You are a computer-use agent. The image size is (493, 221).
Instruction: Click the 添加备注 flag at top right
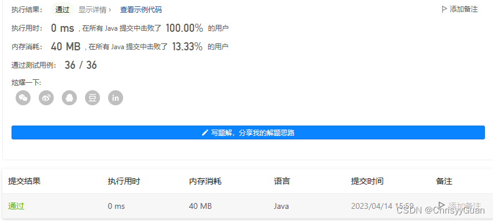(459, 9)
